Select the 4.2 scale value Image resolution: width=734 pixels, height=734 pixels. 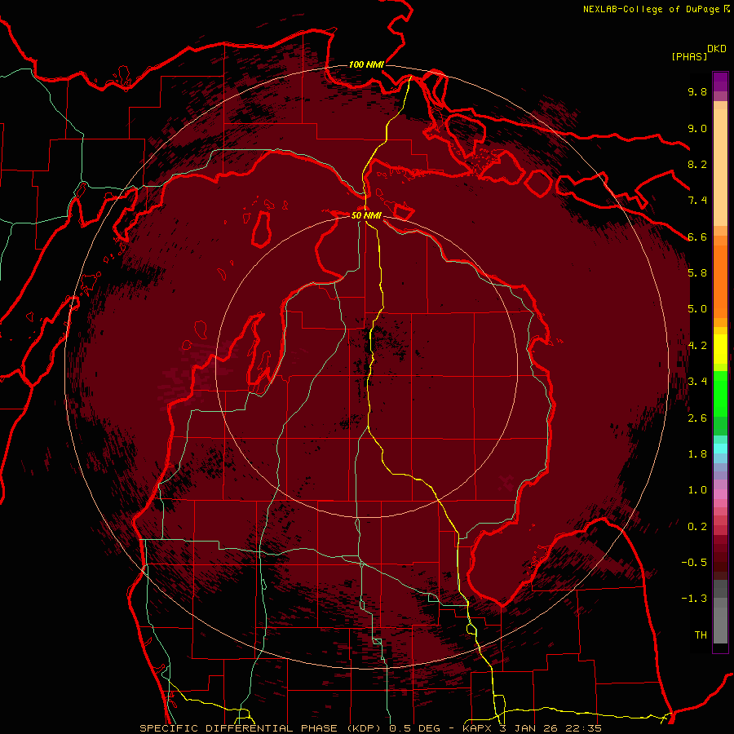point(697,346)
